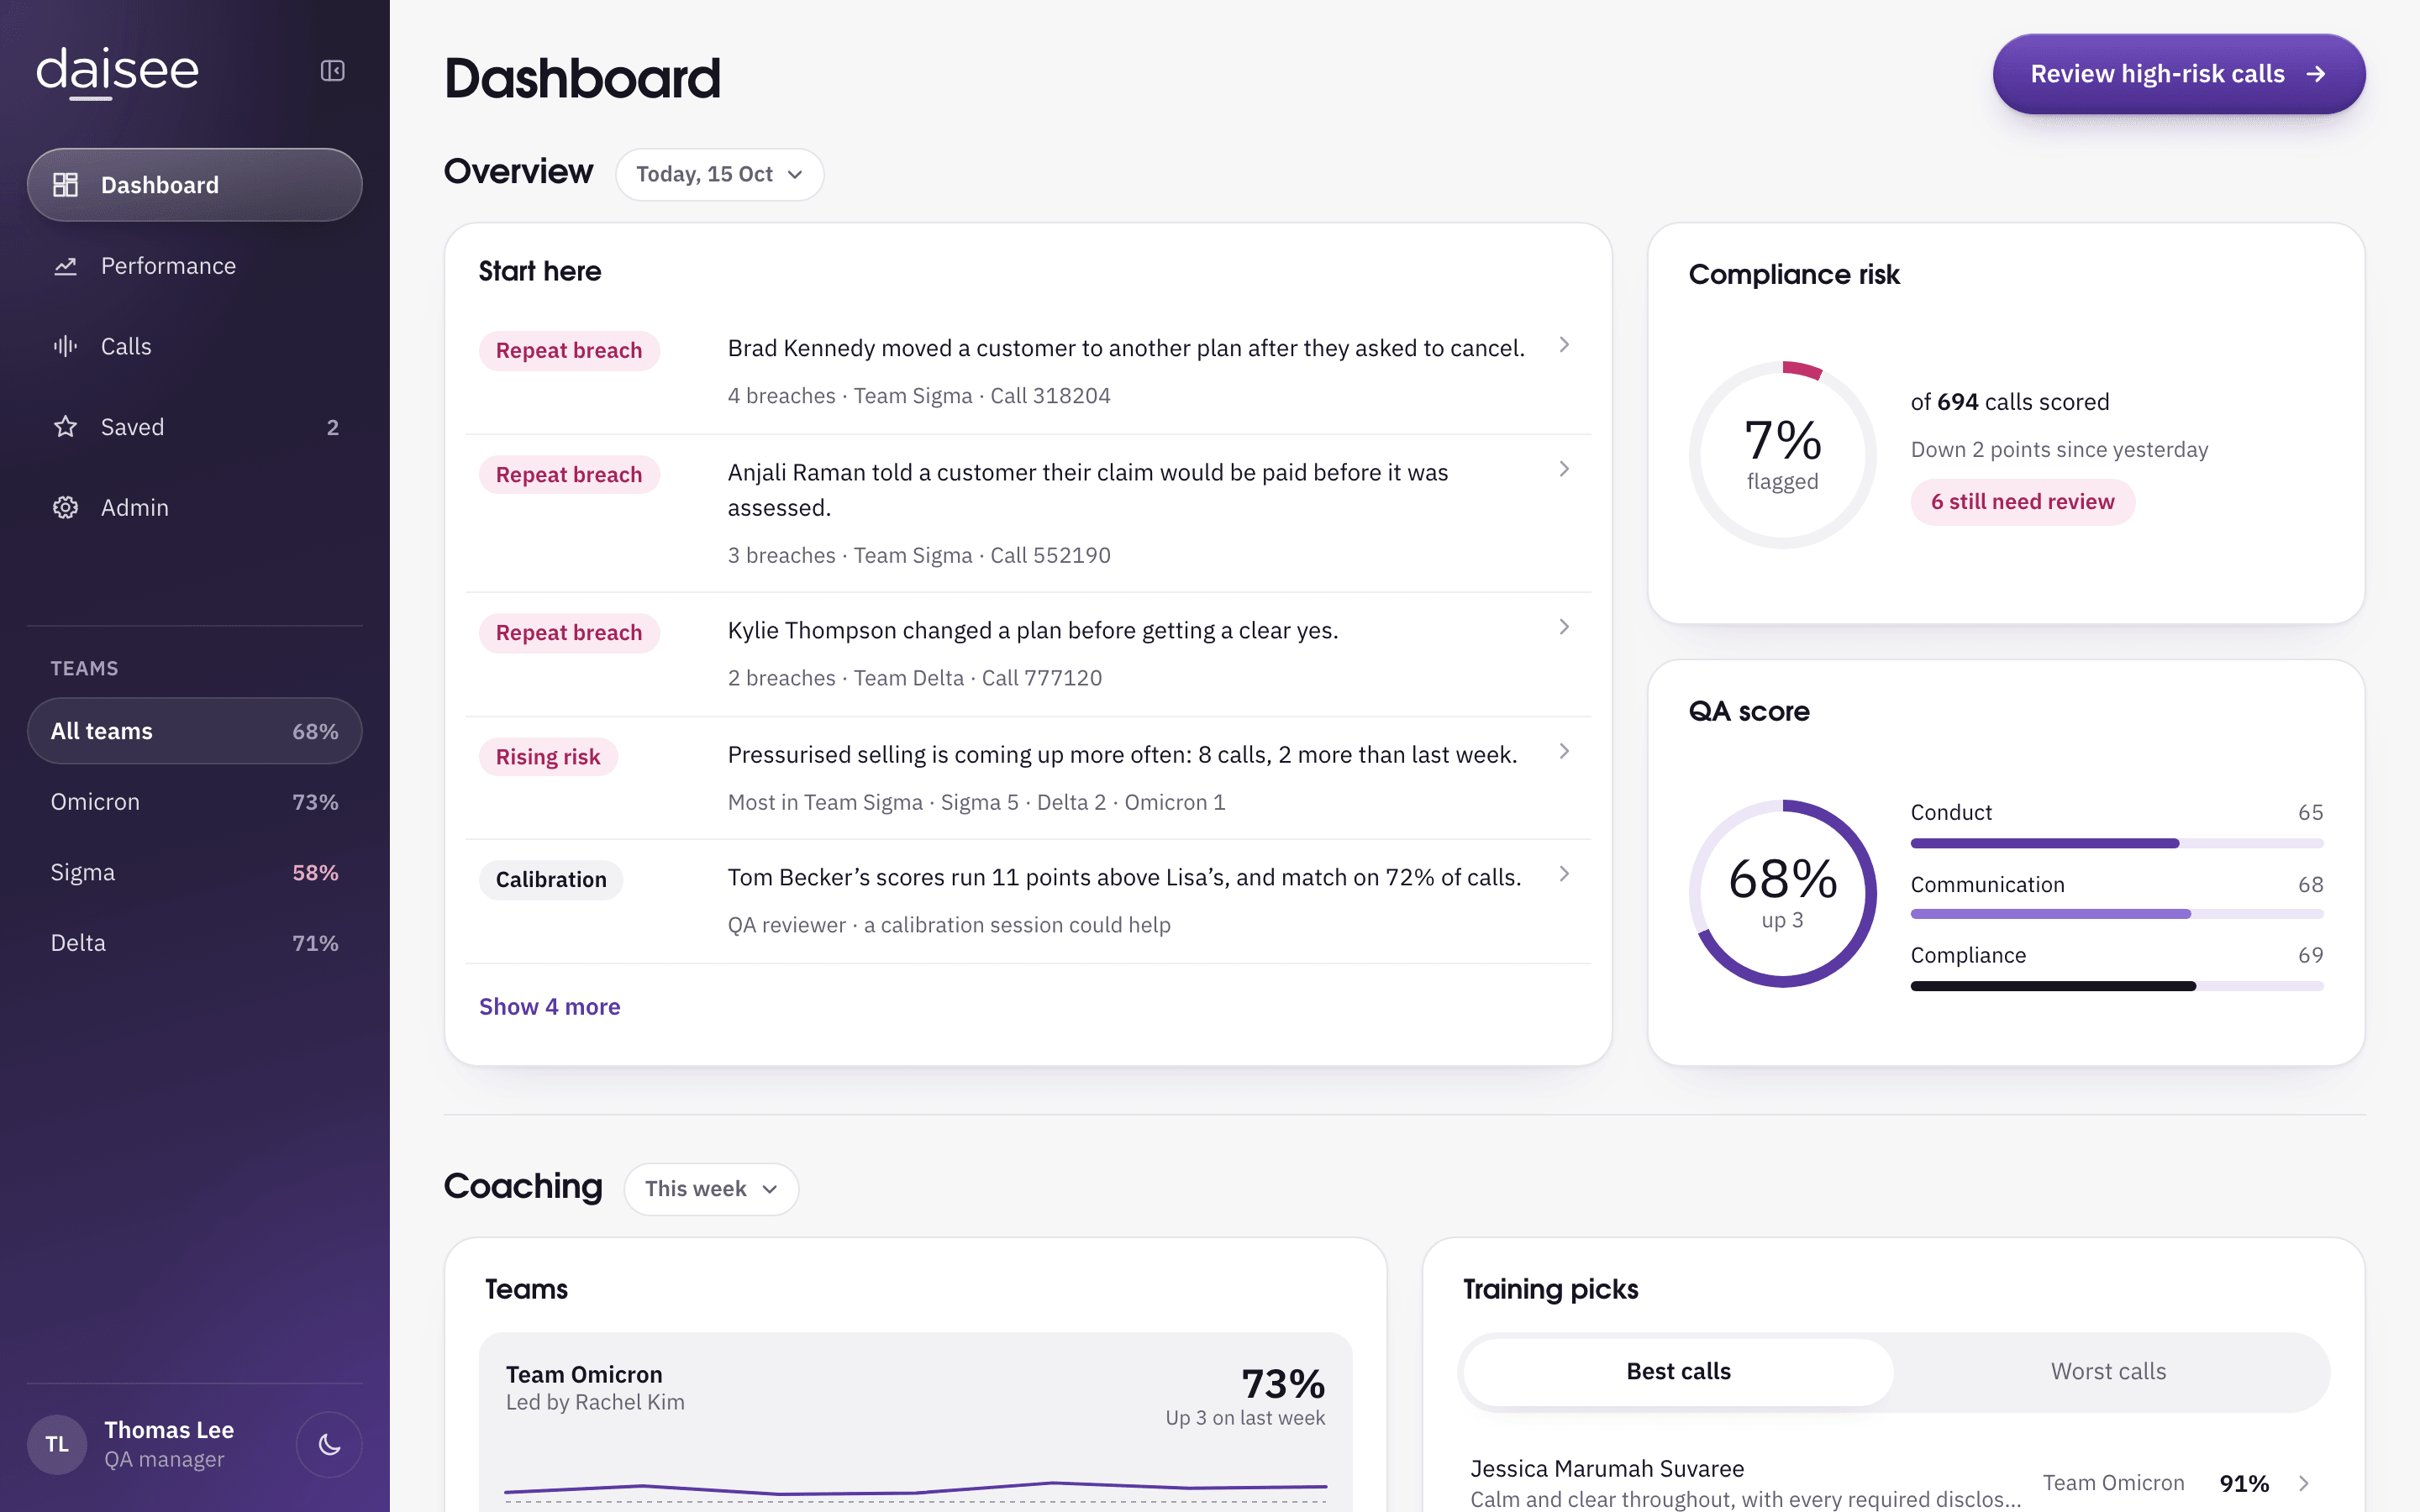Switch to the Best calls tab
Screen dimensions: 2420x1512
[1678, 1372]
